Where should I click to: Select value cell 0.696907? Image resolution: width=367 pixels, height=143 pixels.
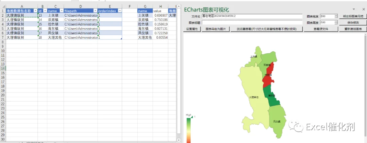[160, 15]
